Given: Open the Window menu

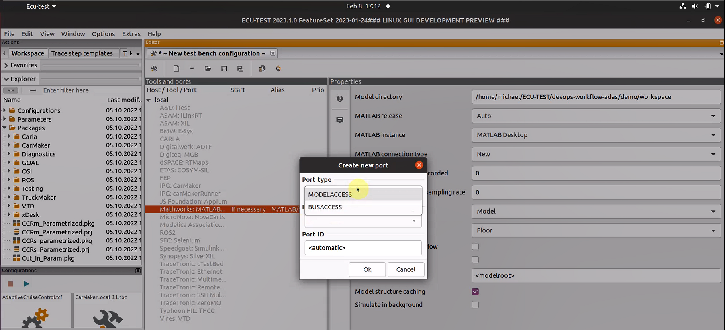Looking at the screenshot, I should (x=73, y=34).
